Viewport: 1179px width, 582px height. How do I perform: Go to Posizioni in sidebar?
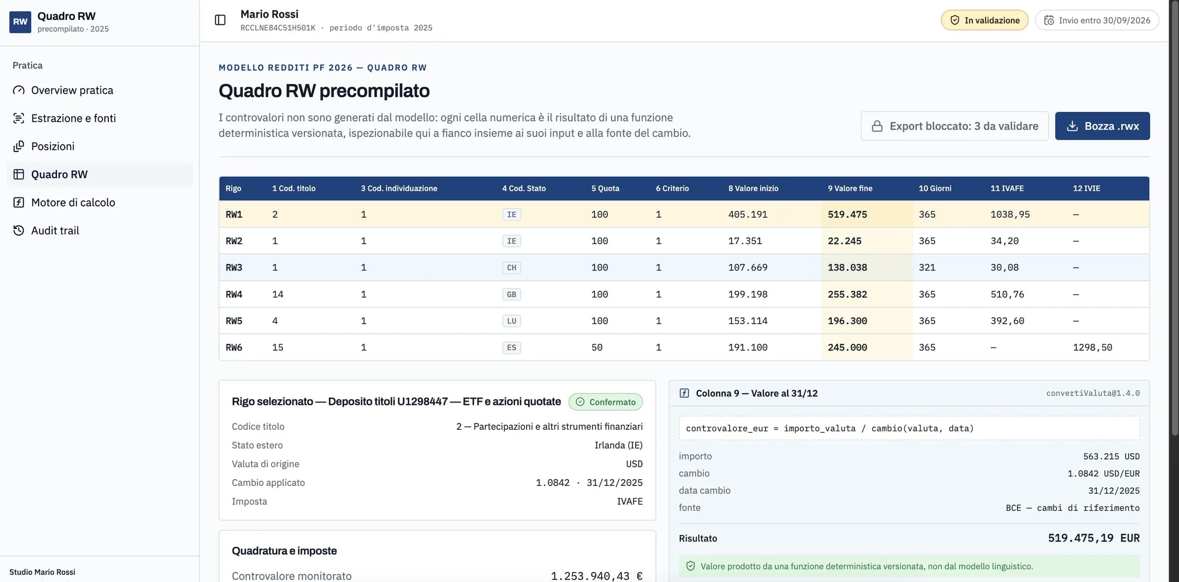[x=100, y=146]
